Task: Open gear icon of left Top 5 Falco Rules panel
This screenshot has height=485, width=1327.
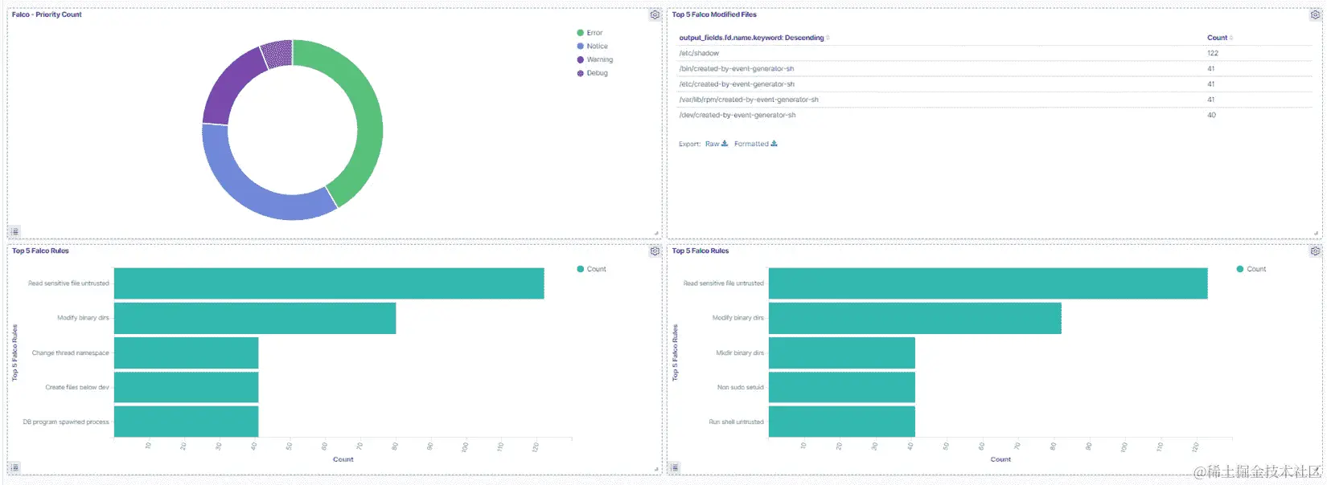Action: (655, 251)
